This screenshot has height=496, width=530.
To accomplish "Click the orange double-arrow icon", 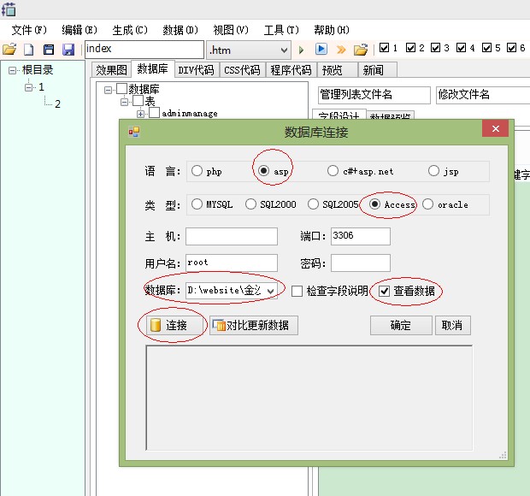I will [341, 50].
